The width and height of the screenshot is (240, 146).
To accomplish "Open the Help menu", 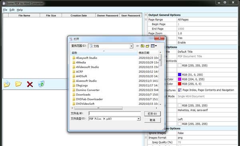I will click(x=20, y=10).
